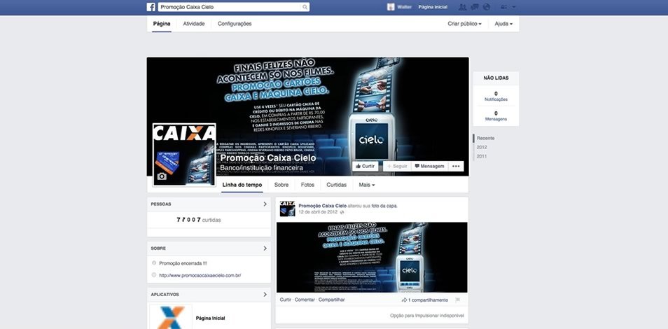
Task: Open the account dropdown arrow in top bar
Action: tap(514, 7)
